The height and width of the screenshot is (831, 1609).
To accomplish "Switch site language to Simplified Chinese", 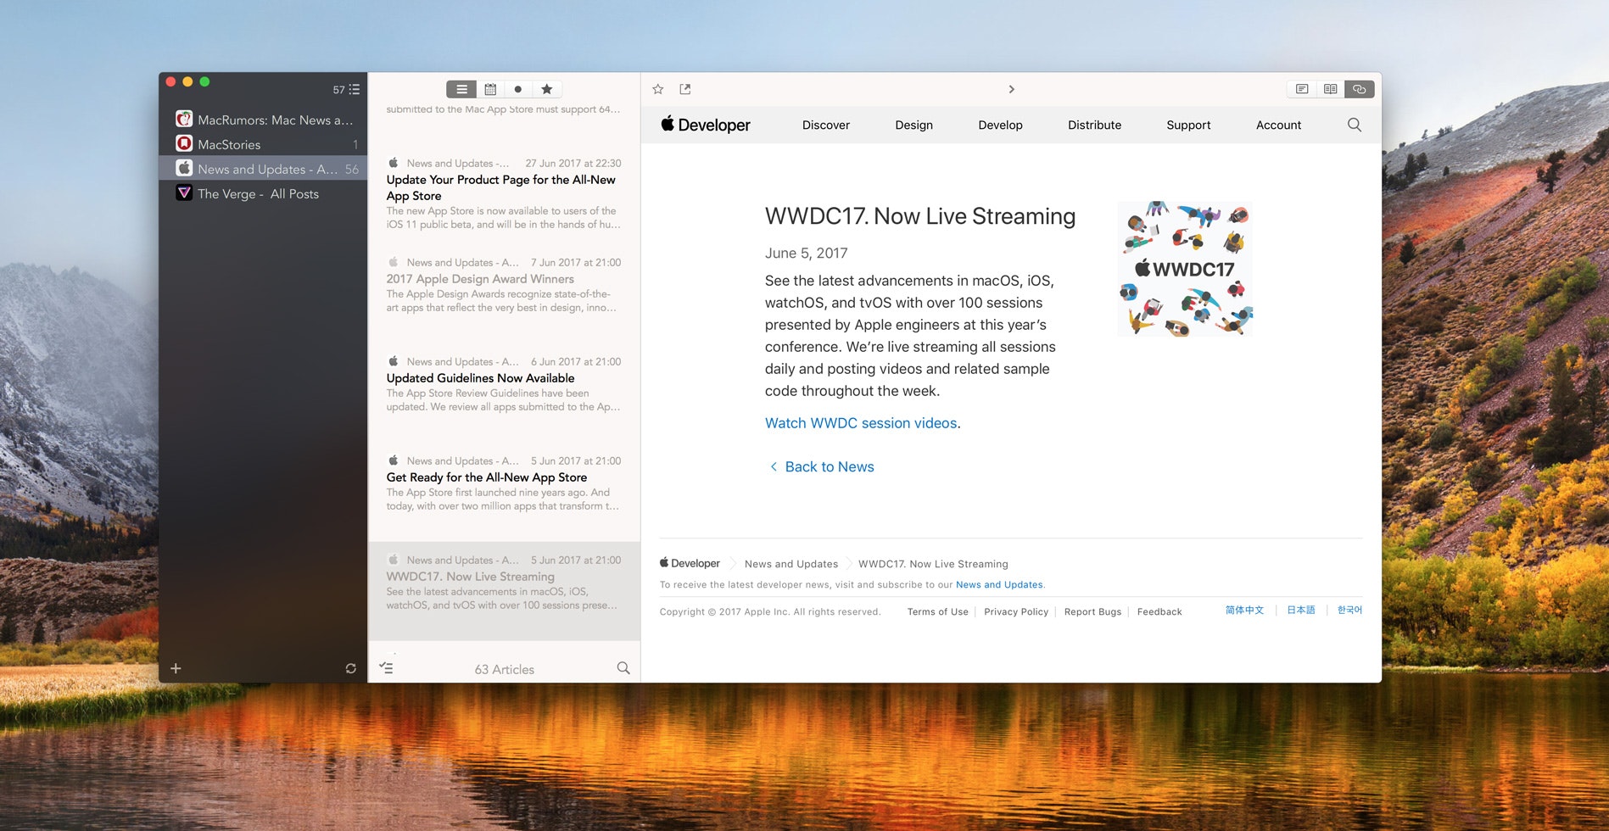I will [x=1244, y=610].
